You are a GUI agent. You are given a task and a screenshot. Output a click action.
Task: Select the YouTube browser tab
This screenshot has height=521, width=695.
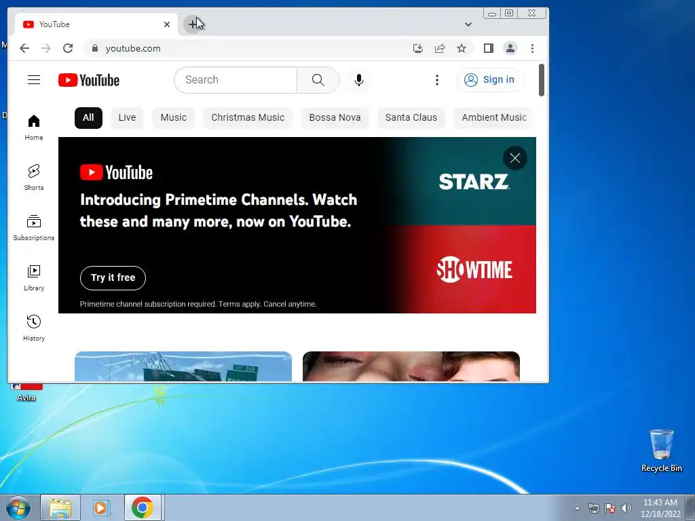(96, 24)
